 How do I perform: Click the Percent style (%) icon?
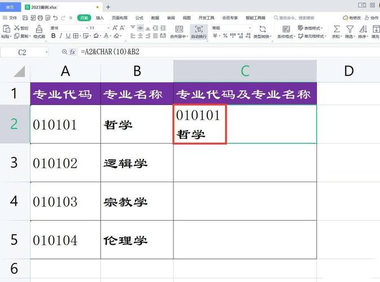[225, 36]
